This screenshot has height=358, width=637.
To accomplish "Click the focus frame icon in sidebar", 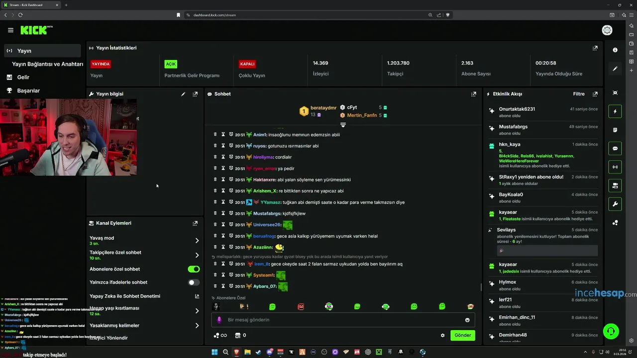I will point(615,93).
